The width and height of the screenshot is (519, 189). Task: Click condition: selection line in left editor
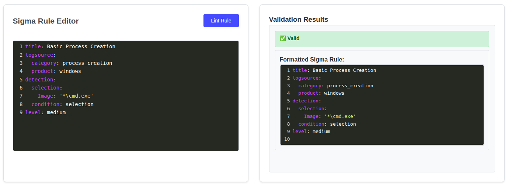coord(62,104)
